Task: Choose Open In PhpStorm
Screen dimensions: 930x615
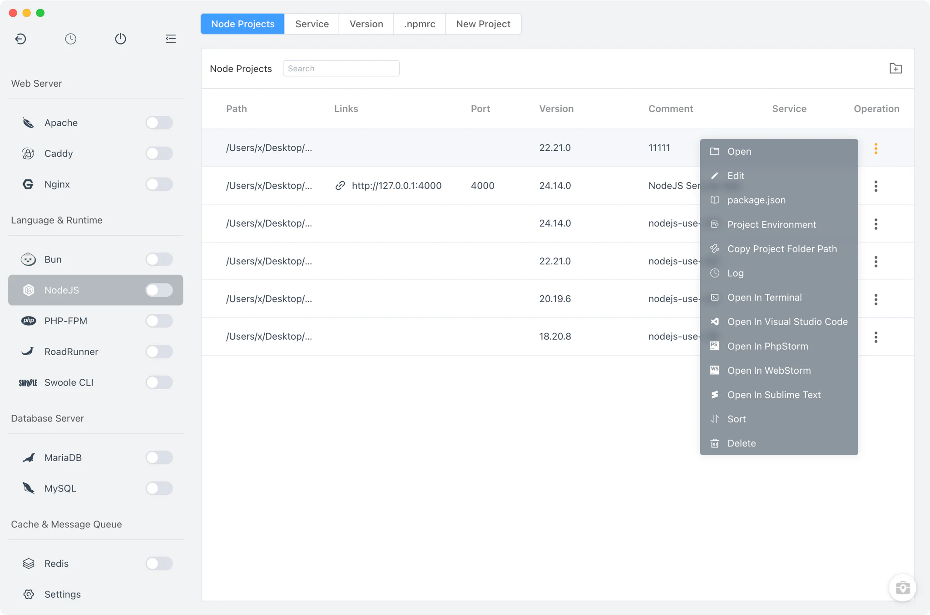Action: tap(779, 346)
